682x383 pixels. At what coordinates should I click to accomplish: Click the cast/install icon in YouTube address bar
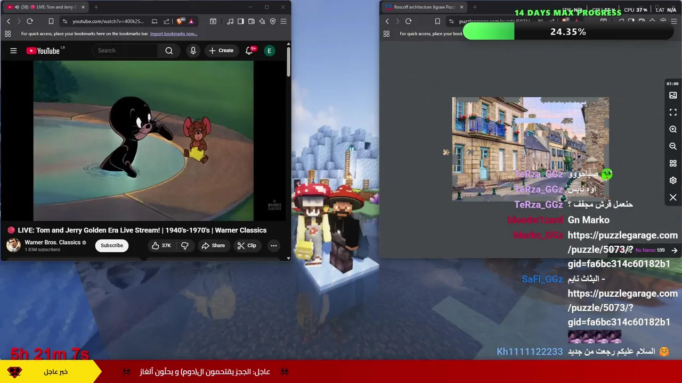tap(155, 21)
